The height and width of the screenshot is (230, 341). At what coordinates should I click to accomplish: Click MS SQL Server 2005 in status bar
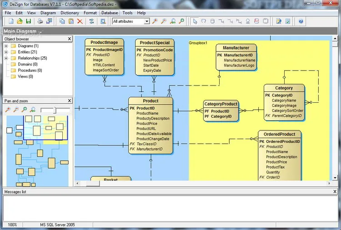57,225
